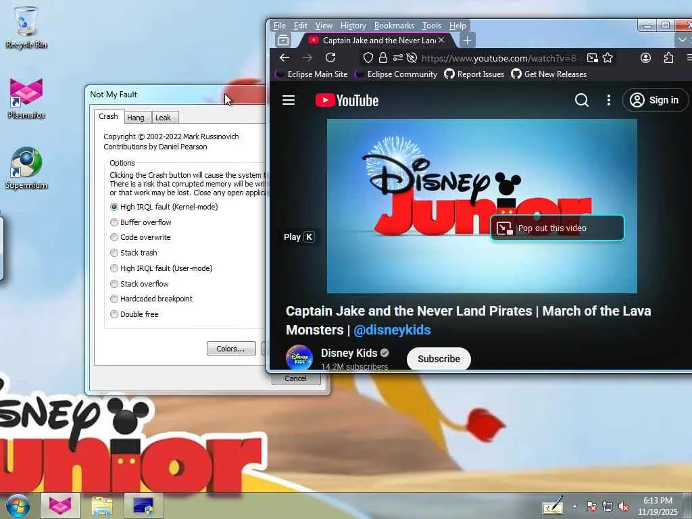Click the network tray icon
This screenshot has width=692, height=519.
pos(608,507)
